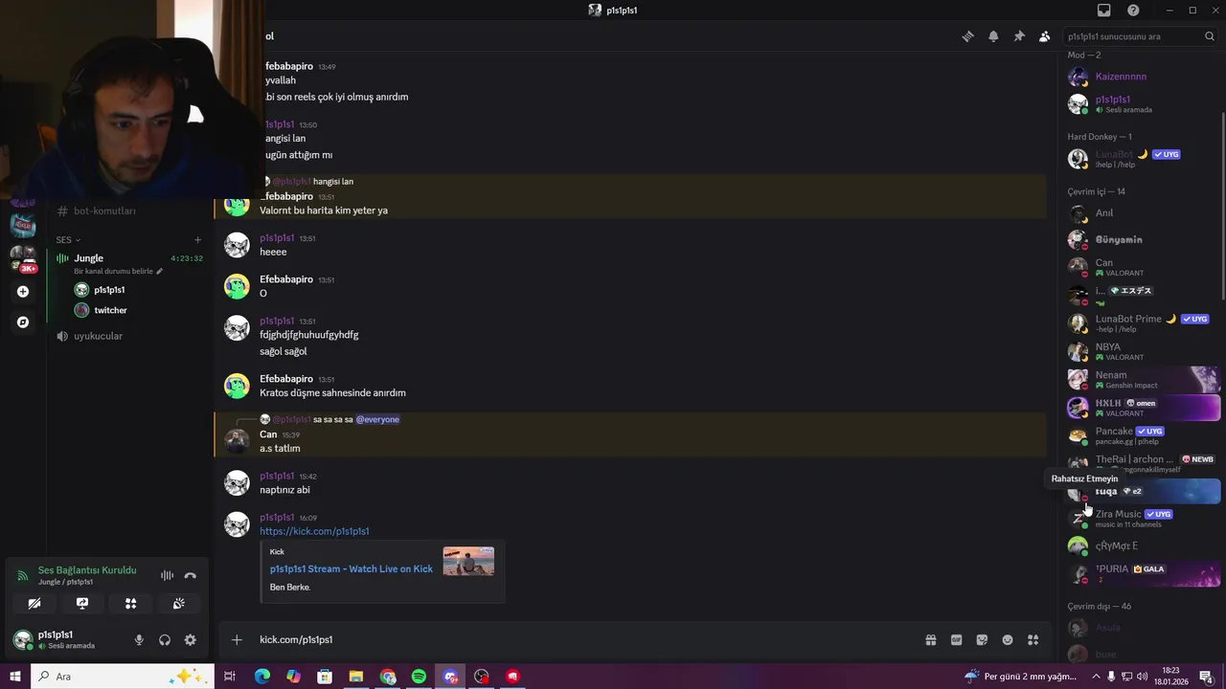Open the emoji picker
The height and width of the screenshot is (689, 1226).
tap(1008, 640)
